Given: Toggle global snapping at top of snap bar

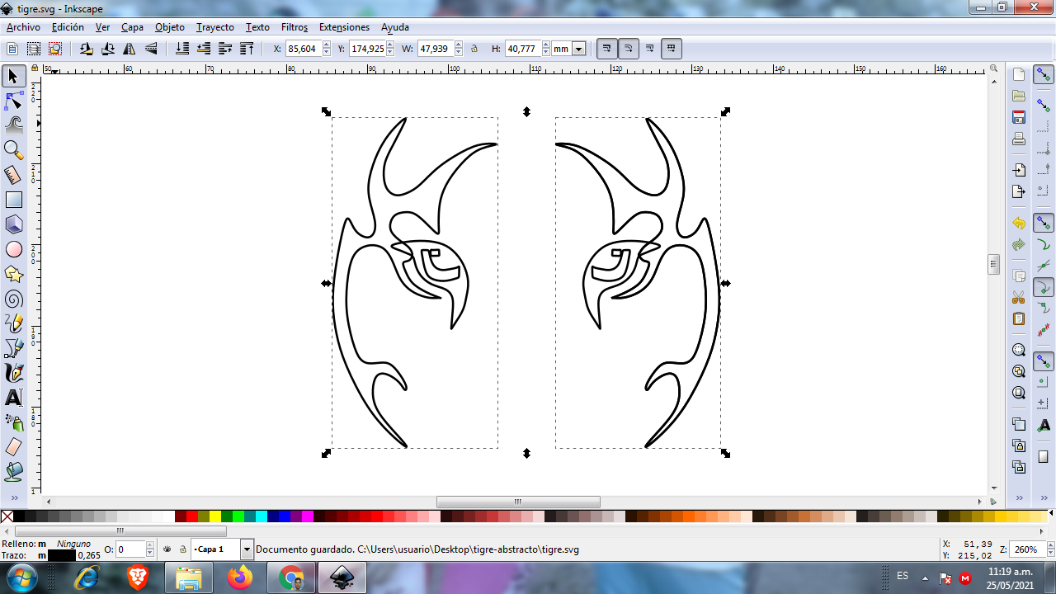Looking at the screenshot, I should point(1044,75).
